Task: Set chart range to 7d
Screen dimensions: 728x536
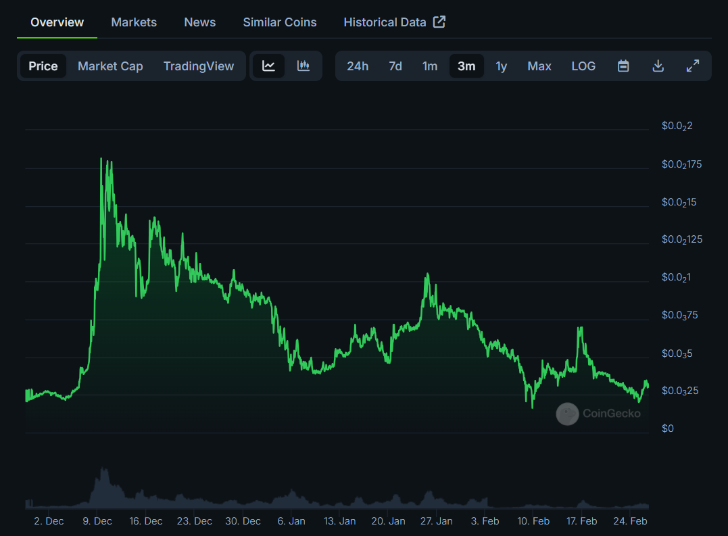Action: (395, 66)
